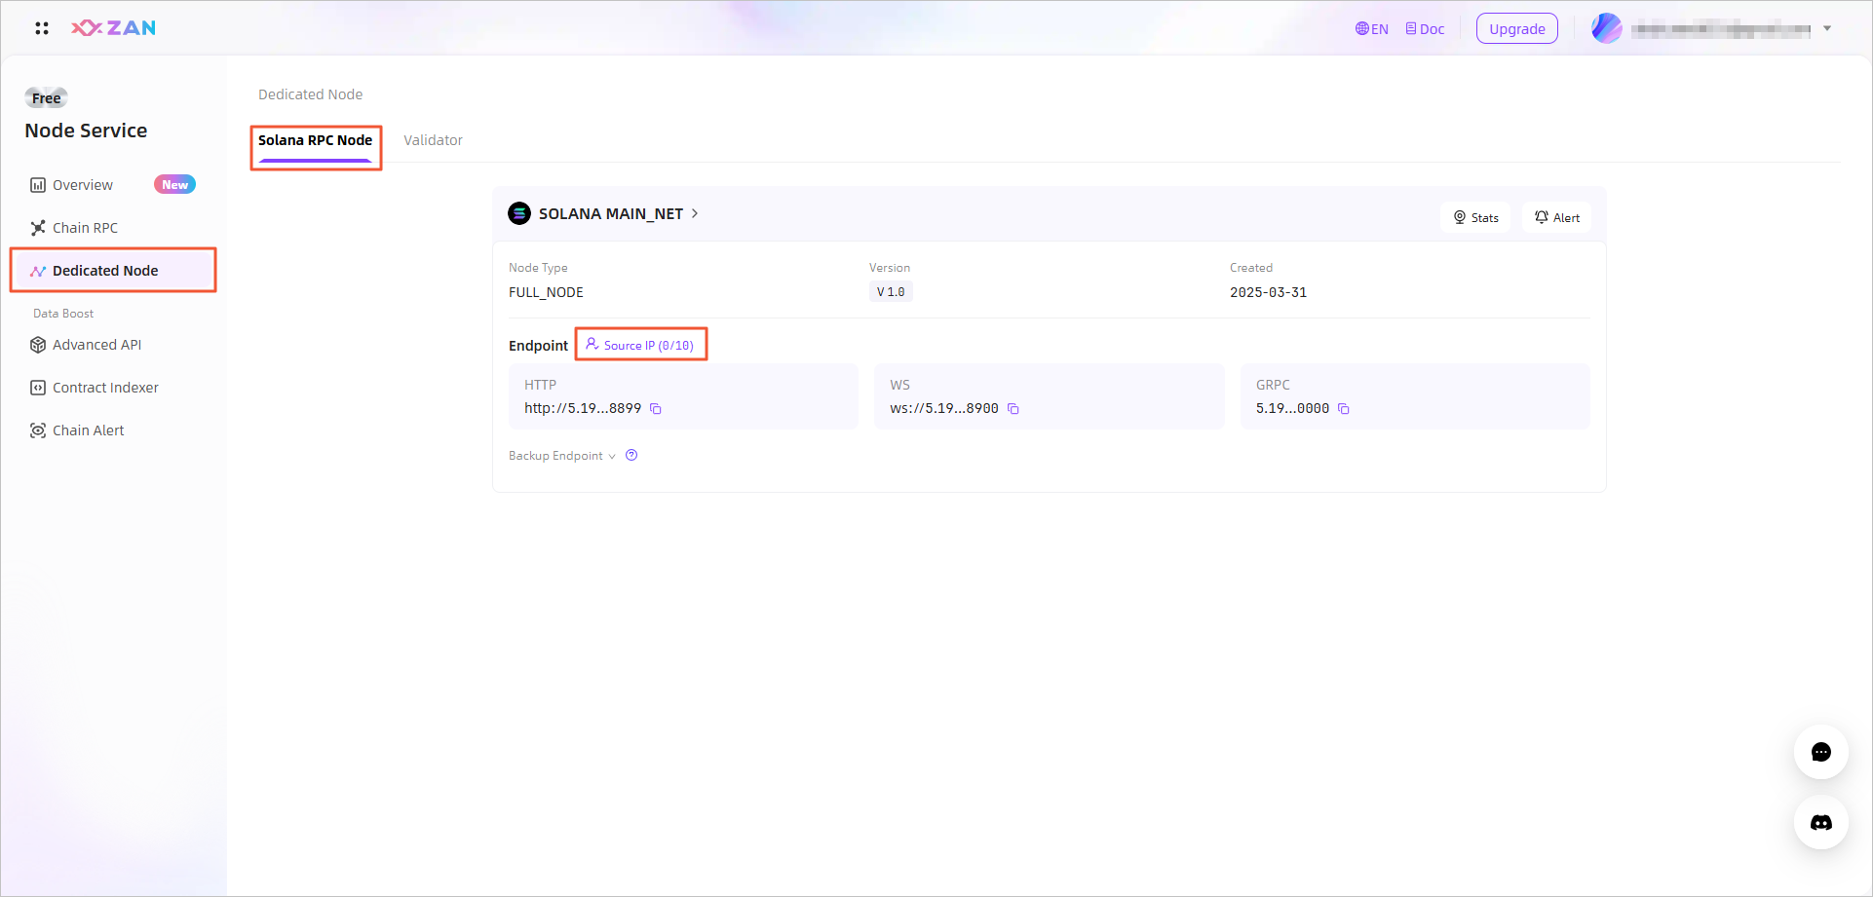Screen dimensions: 1873x897
Task: Open Contract Indexer in sidebar
Action: [x=105, y=388]
